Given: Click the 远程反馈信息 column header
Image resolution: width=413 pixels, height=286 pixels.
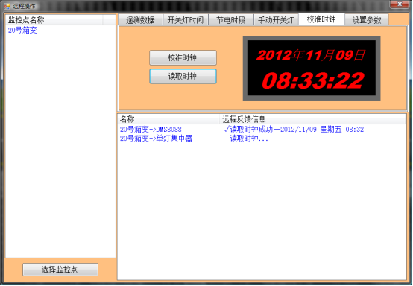Looking at the screenshot, I should click(312, 119).
